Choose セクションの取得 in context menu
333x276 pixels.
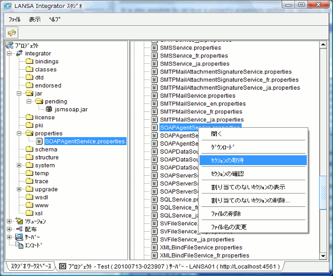253,160
